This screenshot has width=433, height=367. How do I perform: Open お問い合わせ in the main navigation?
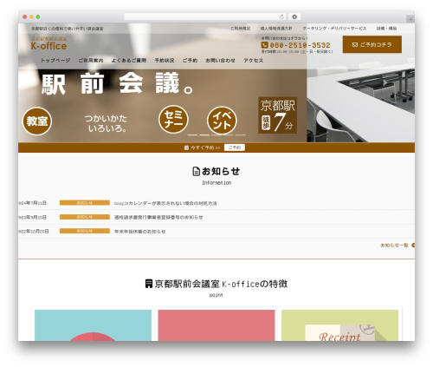[x=220, y=60]
